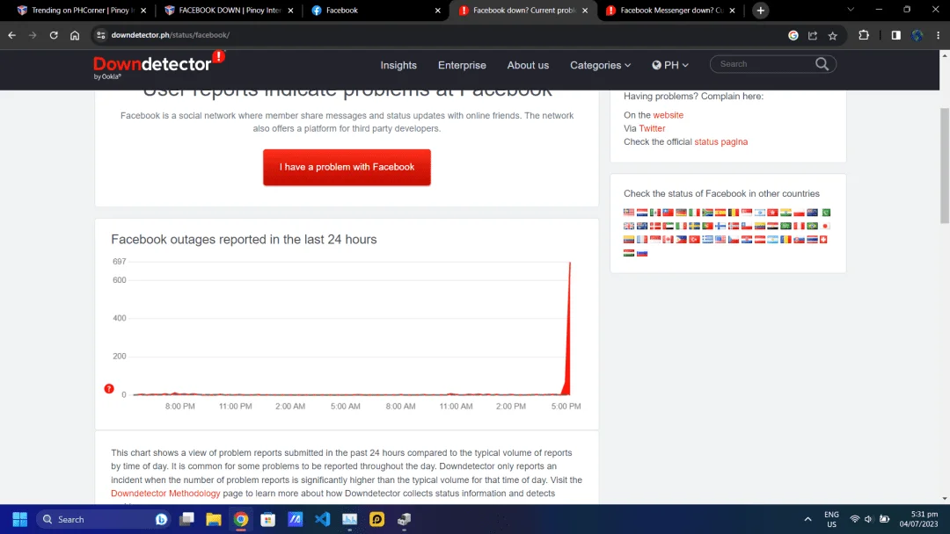
Task: Choose the Belgium flag
Action: [734, 213]
